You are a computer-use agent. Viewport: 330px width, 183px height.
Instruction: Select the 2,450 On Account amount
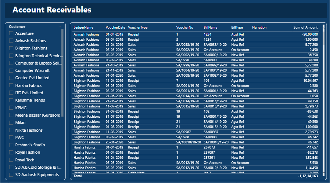click(x=313, y=50)
